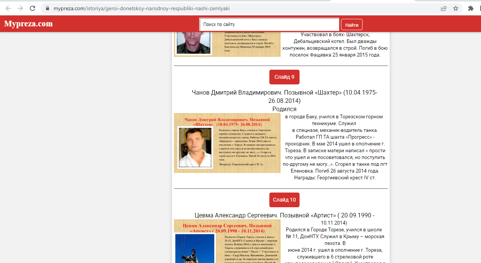Click the line Работал ГП ТА шахта «Прогресс» -
481x263 pixels.
click(335, 137)
